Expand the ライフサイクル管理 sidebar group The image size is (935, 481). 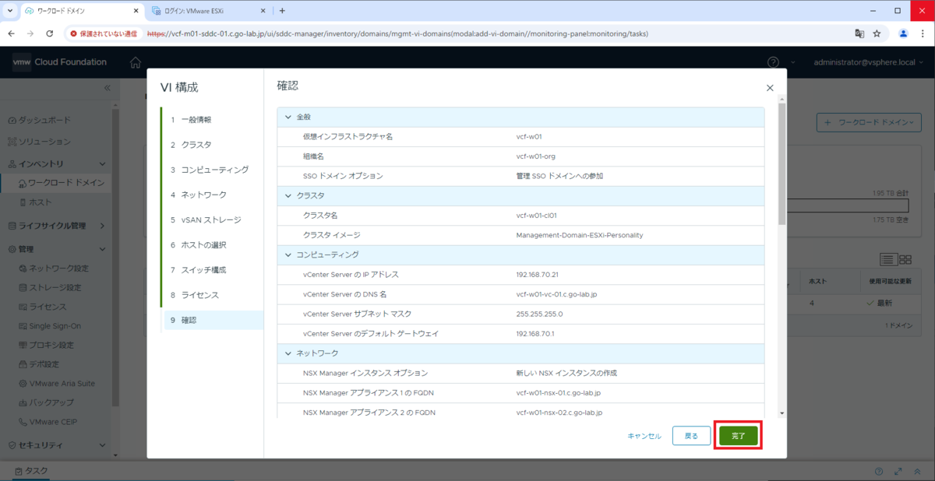(x=103, y=226)
